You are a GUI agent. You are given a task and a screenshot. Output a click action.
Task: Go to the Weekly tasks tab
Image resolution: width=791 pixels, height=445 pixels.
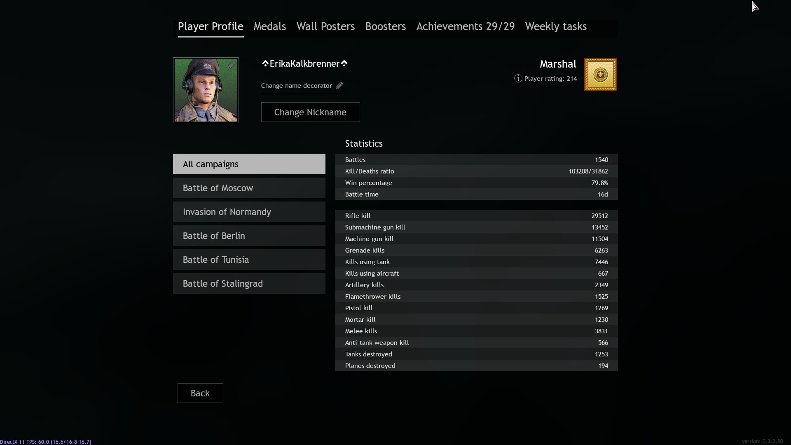(556, 26)
